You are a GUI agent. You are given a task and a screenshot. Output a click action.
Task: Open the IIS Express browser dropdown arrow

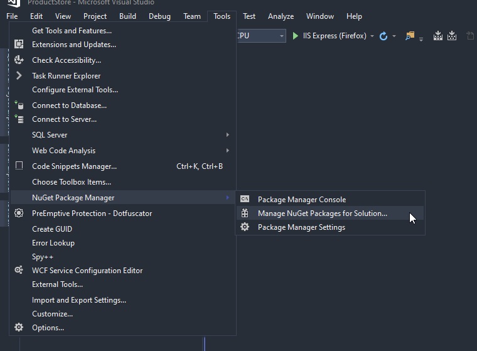point(372,36)
